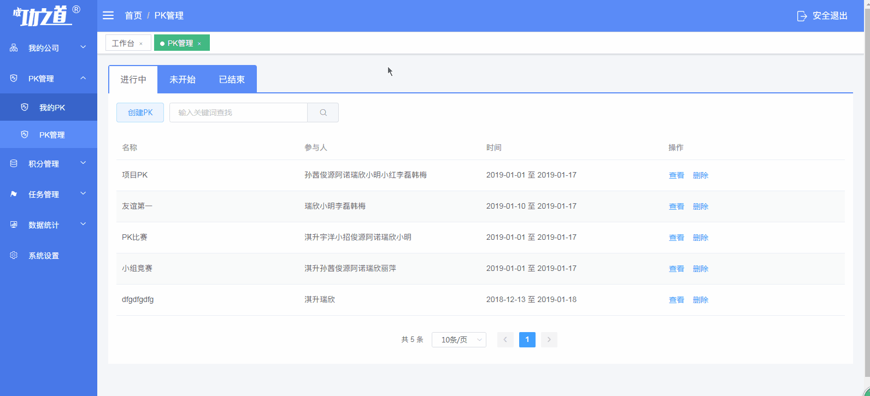Expand 我的公司 menu chevron
This screenshot has height=396, width=870.
83,48
